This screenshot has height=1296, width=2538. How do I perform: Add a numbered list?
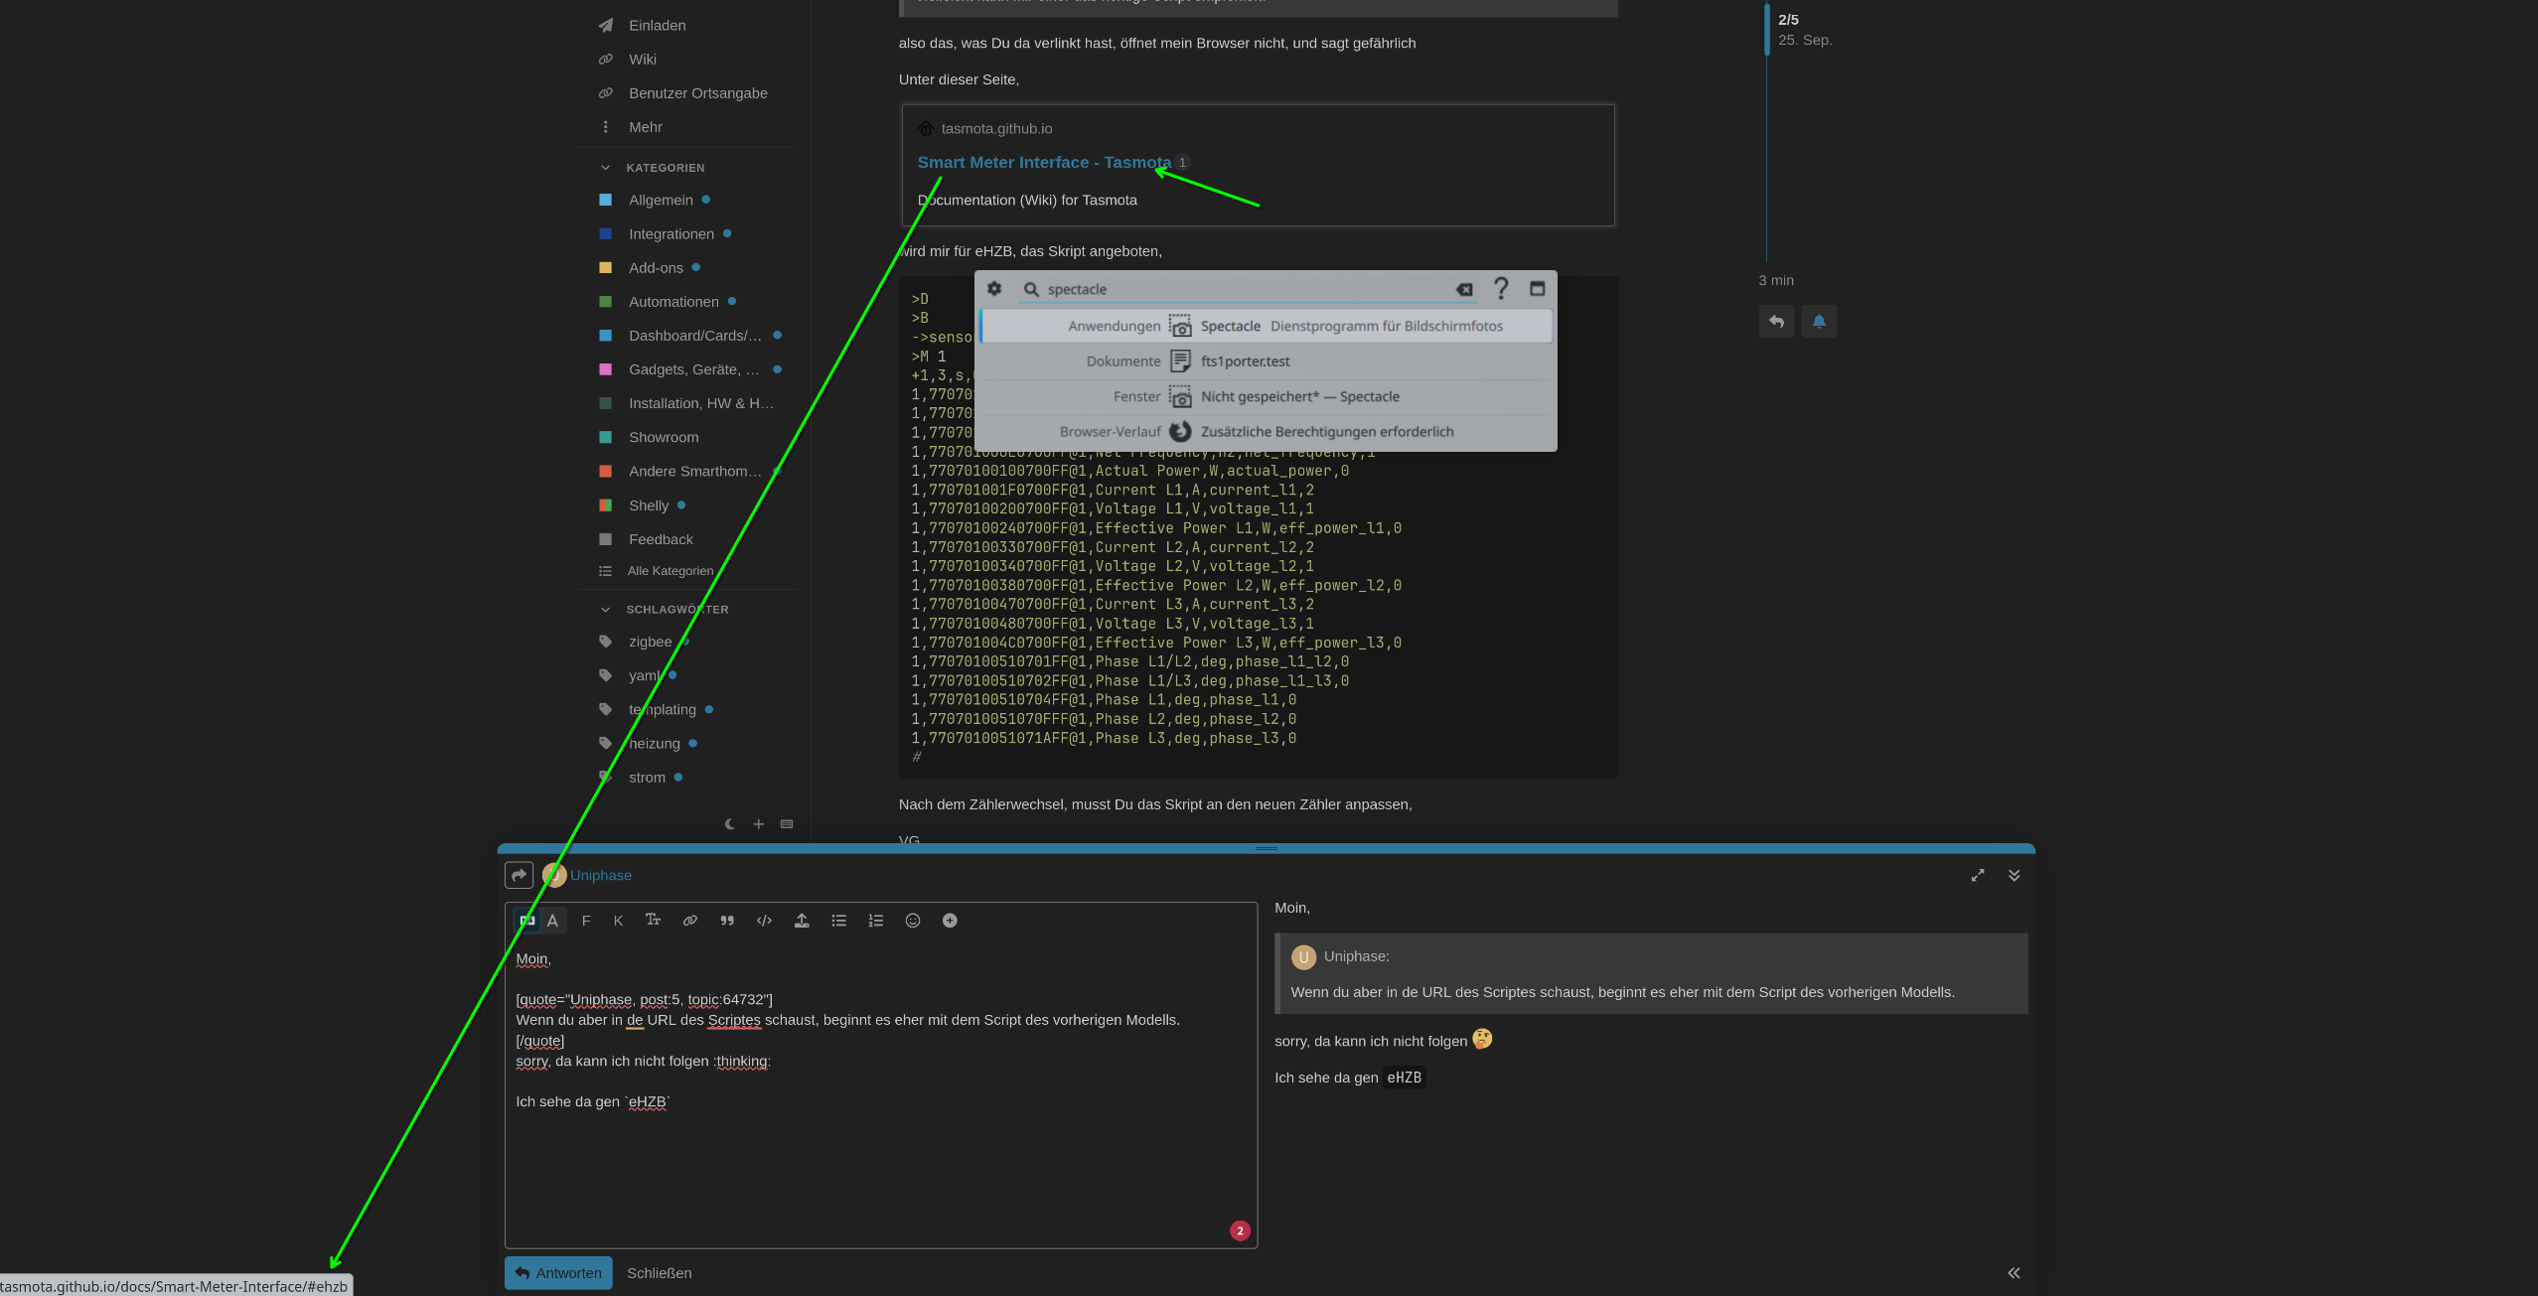point(875,921)
